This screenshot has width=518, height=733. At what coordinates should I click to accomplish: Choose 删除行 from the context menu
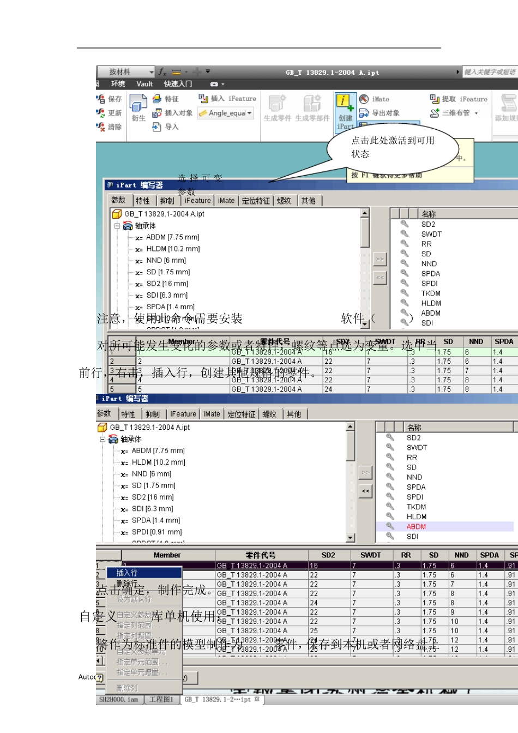click(144, 584)
